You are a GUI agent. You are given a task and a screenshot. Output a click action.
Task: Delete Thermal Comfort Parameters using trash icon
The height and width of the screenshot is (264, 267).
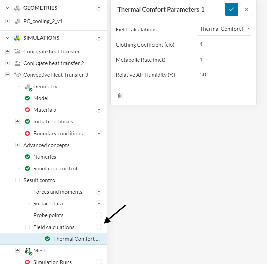120,96
